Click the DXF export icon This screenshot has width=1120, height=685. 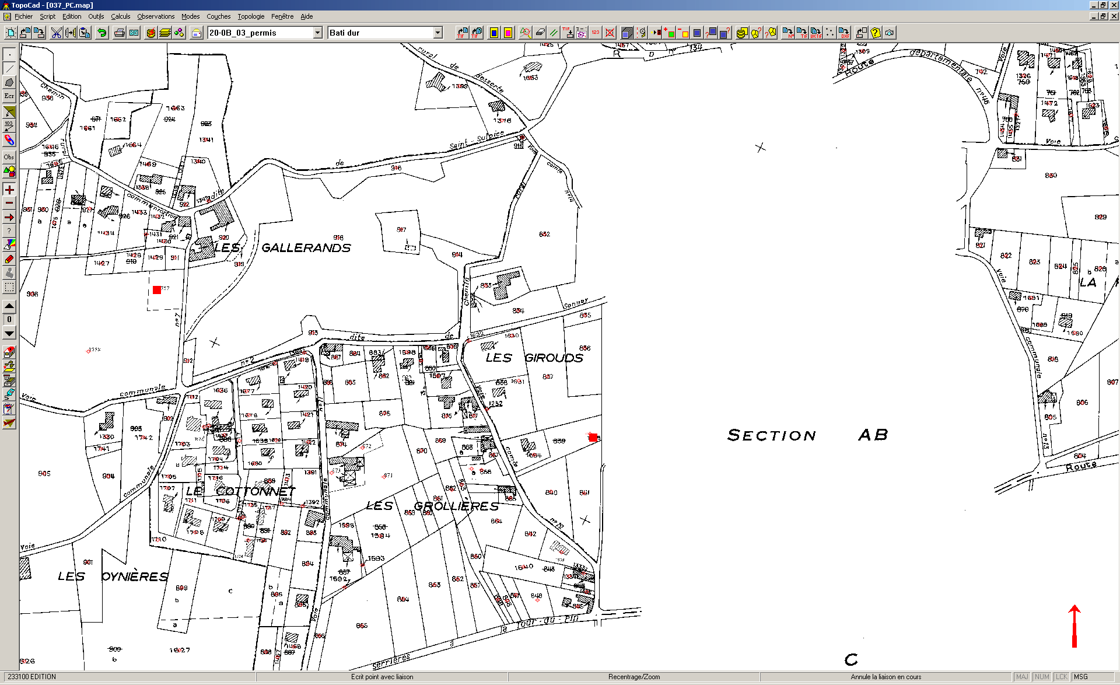point(844,33)
